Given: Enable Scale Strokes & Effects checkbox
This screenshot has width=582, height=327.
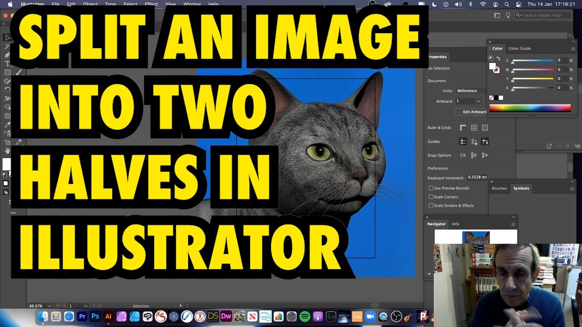Looking at the screenshot, I should (431, 205).
